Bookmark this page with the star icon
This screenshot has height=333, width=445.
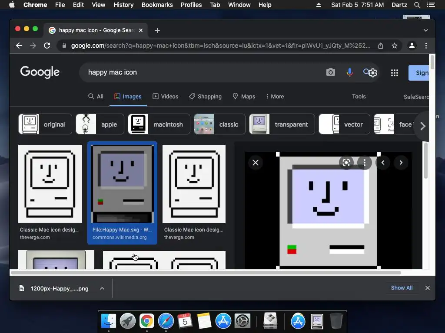[395, 46]
